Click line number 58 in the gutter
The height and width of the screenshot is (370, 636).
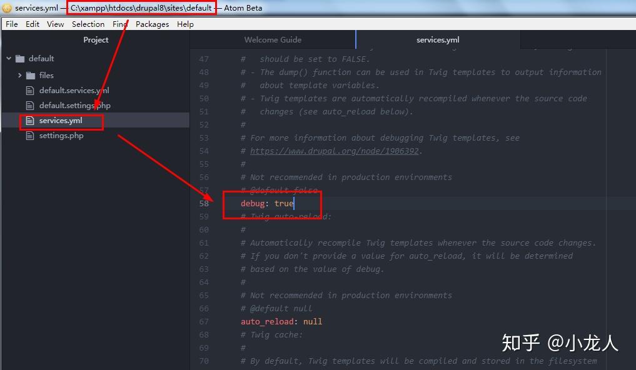tap(204, 204)
